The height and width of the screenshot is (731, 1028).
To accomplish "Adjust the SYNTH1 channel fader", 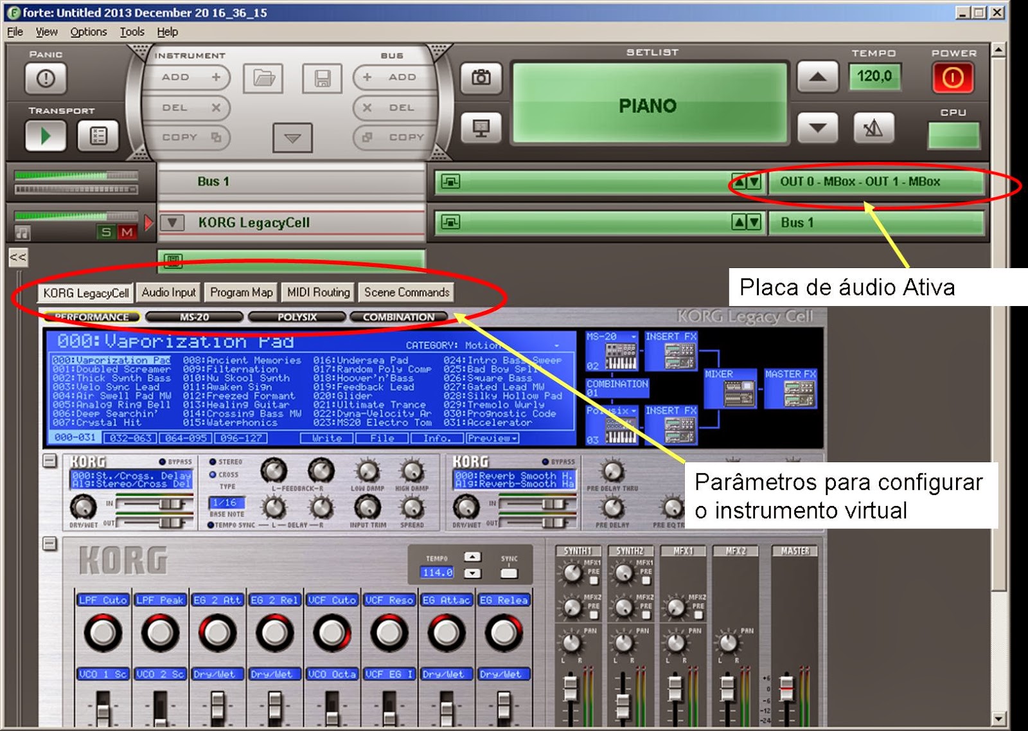I will coord(570,688).
